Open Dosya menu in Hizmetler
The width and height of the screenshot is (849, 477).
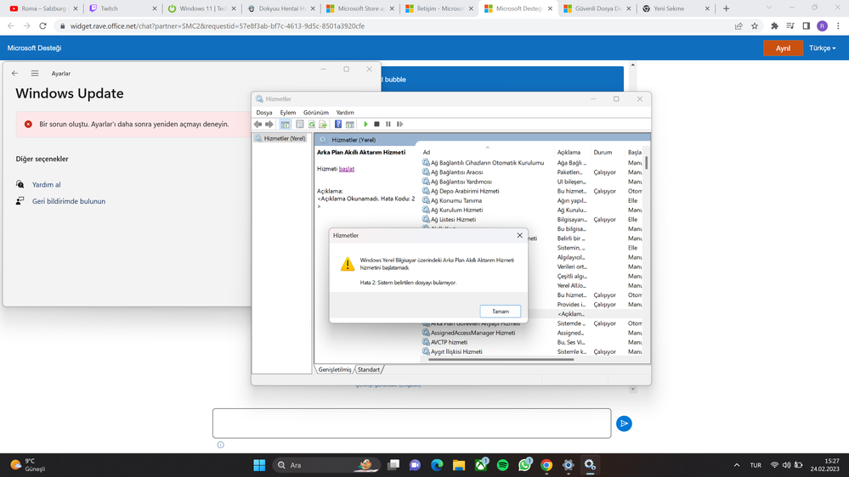(264, 113)
